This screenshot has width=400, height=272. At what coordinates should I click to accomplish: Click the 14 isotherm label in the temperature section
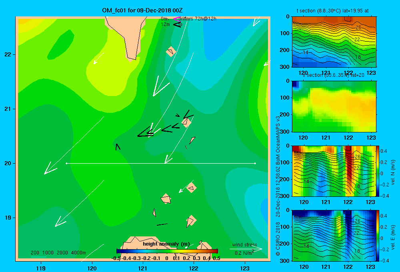coord(305,52)
